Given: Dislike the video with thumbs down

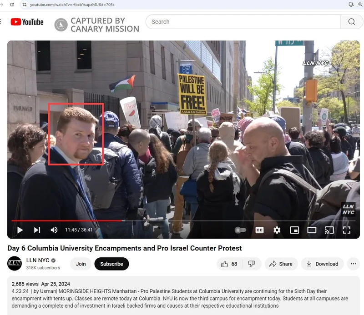Looking at the screenshot, I should pos(251,264).
